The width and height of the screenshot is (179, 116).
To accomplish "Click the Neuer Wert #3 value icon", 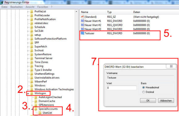I will 82,29.
